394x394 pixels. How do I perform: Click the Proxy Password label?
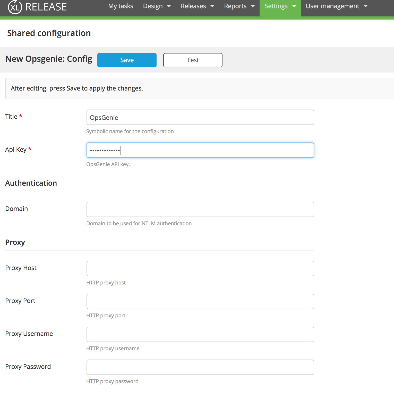tap(28, 367)
